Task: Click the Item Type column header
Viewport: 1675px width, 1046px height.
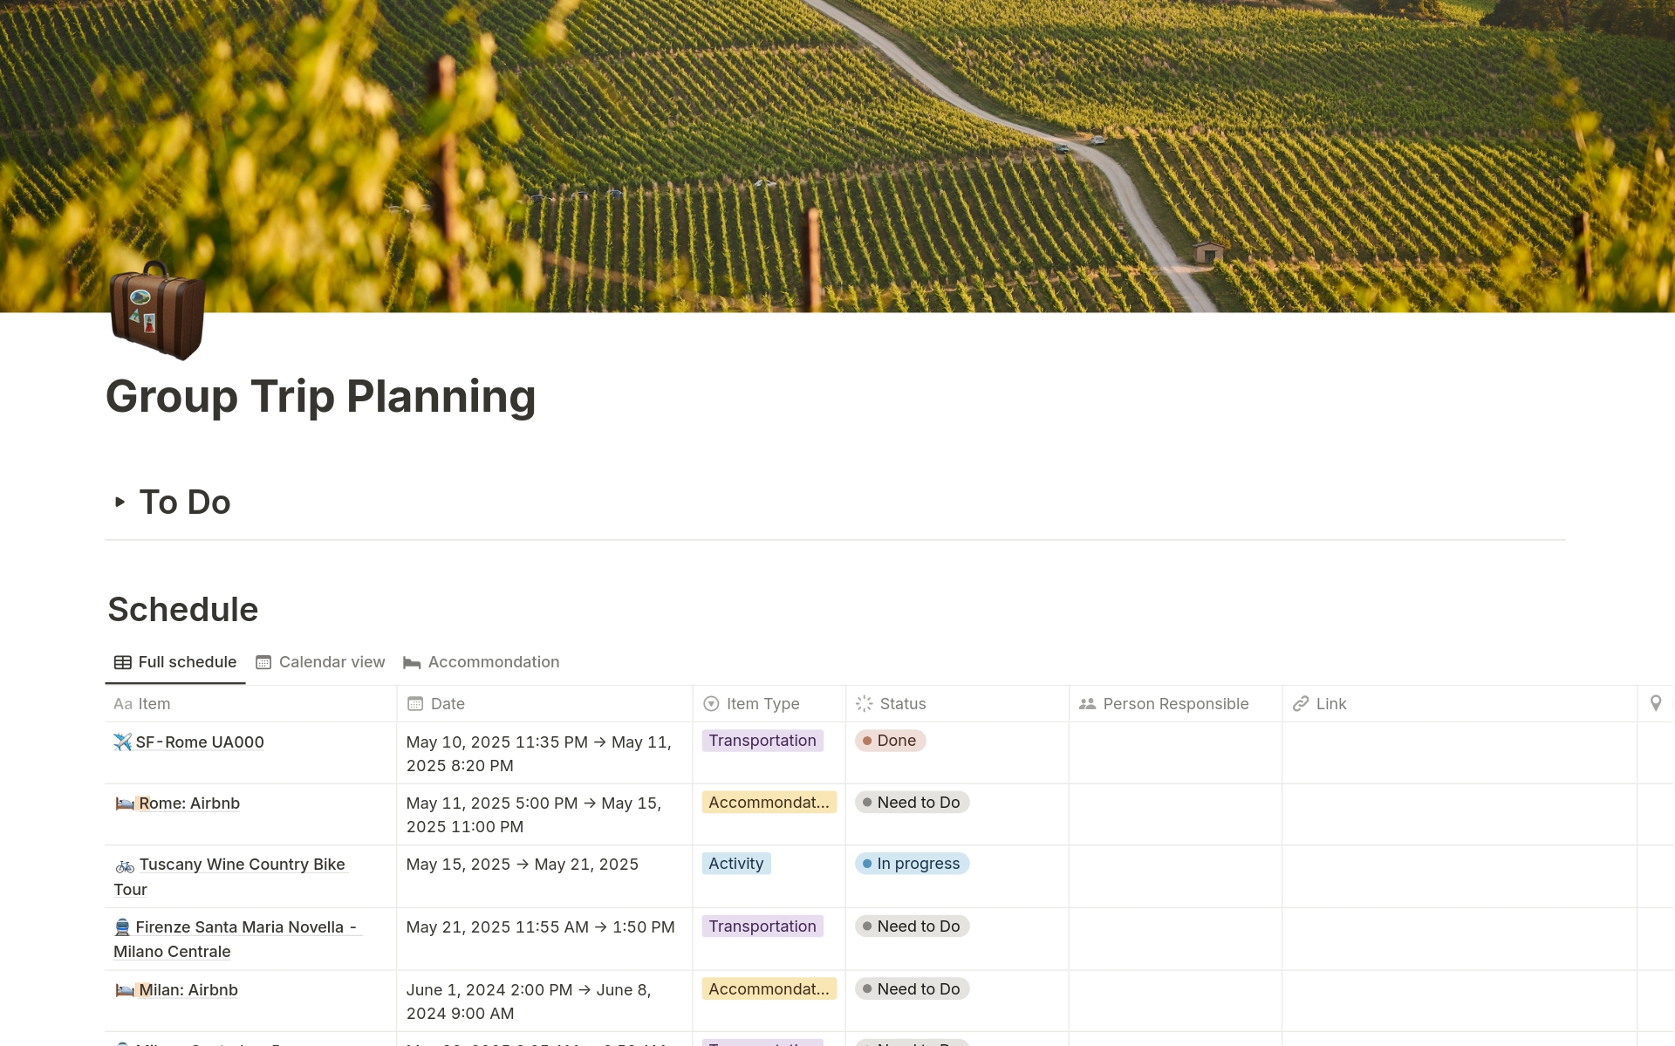Action: coord(762,704)
